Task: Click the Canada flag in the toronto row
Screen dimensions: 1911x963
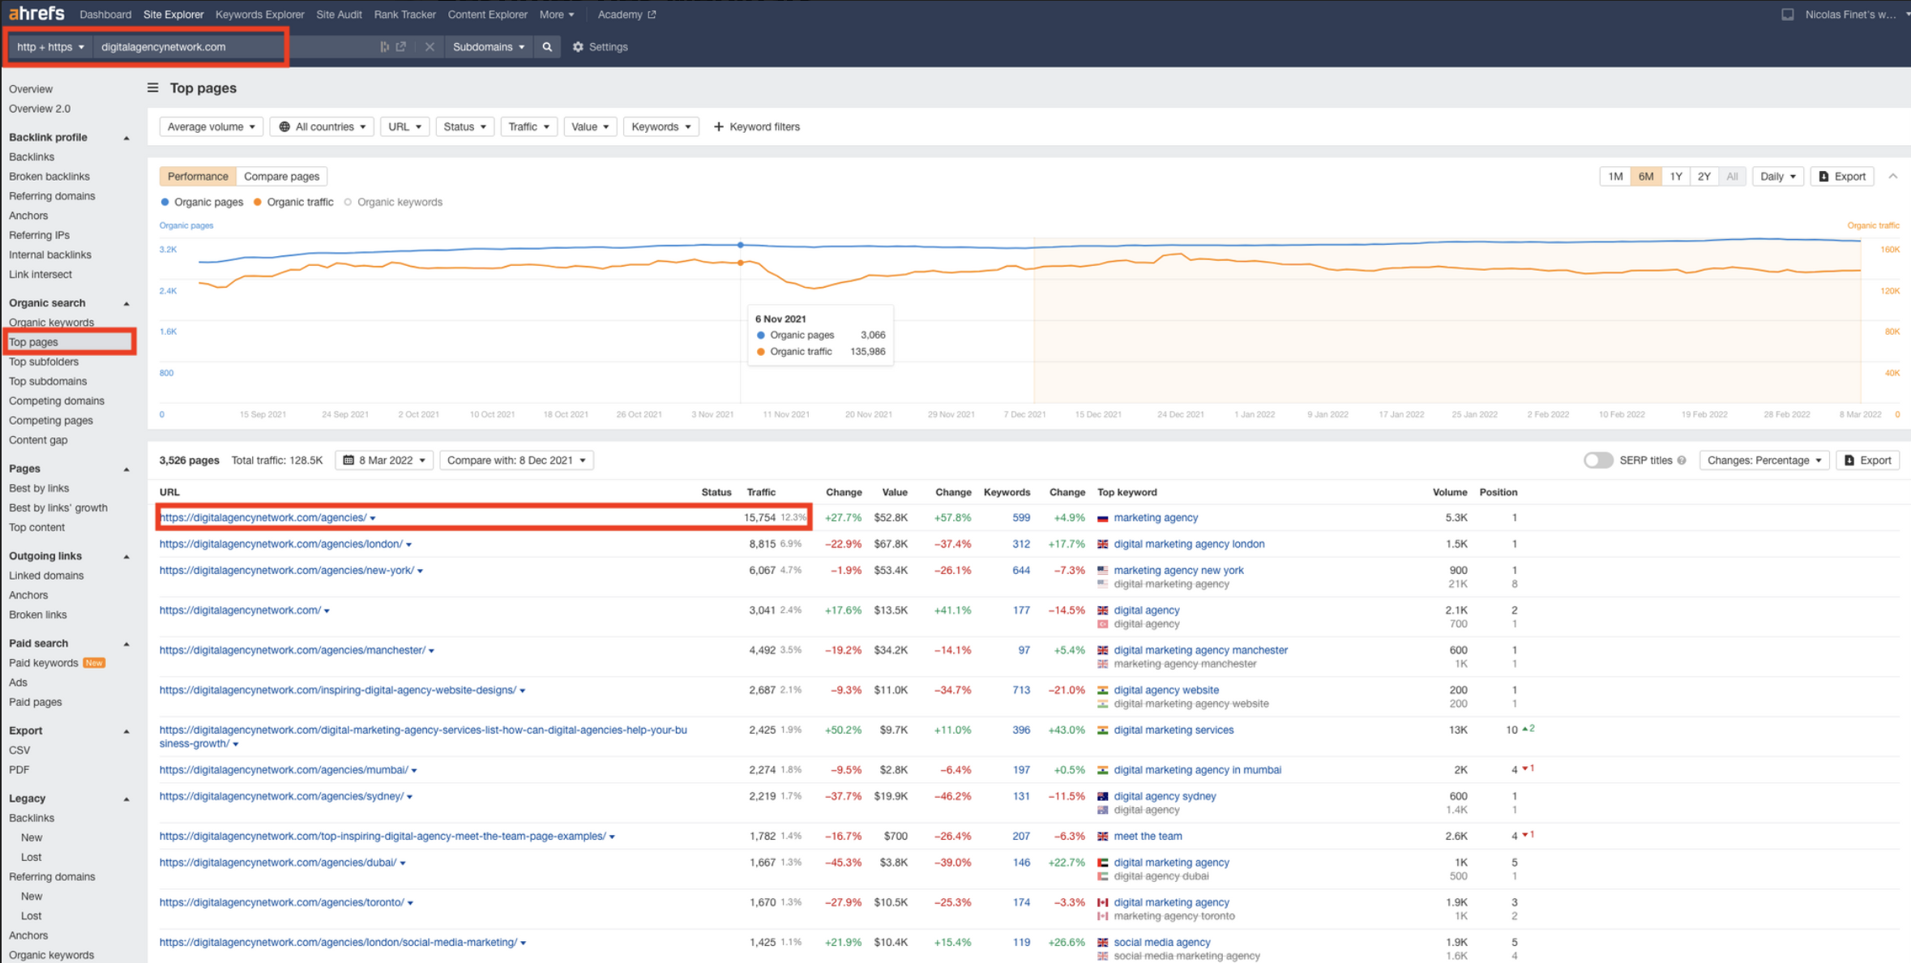Action: 1102,903
